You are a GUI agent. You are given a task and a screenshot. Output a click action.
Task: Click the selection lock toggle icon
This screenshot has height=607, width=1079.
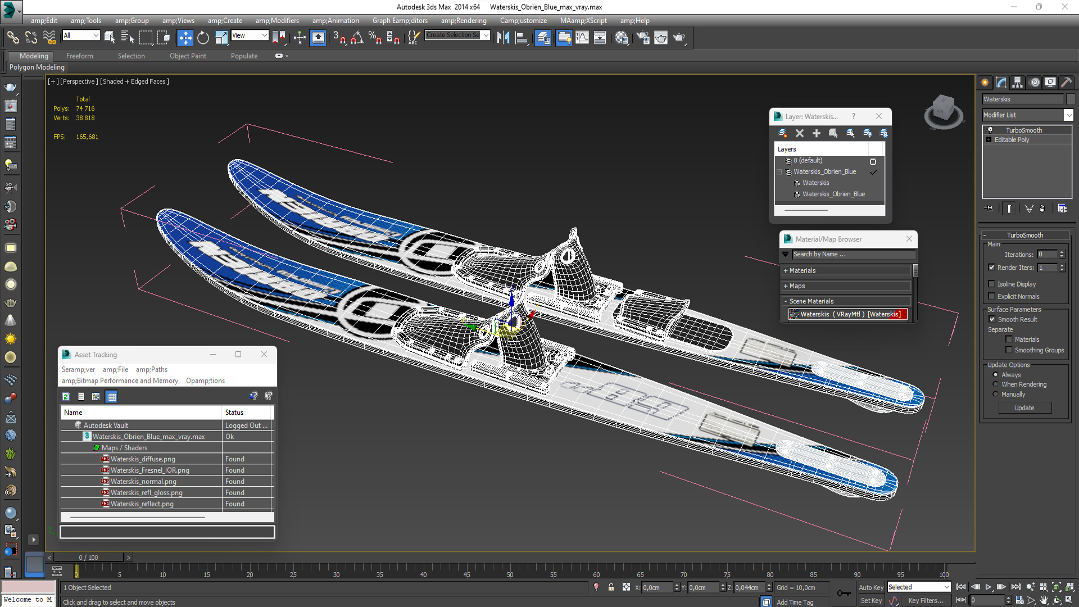click(611, 587)
